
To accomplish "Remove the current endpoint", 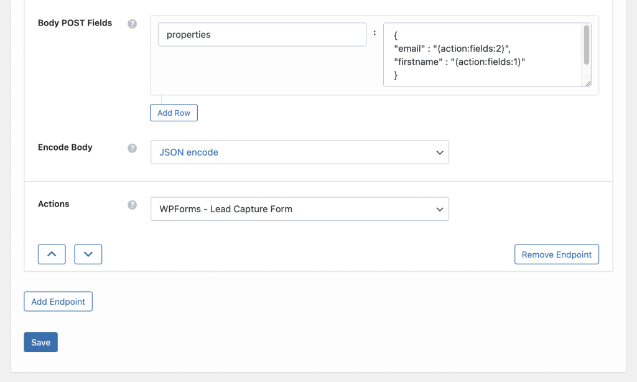I will coord(556,254).
